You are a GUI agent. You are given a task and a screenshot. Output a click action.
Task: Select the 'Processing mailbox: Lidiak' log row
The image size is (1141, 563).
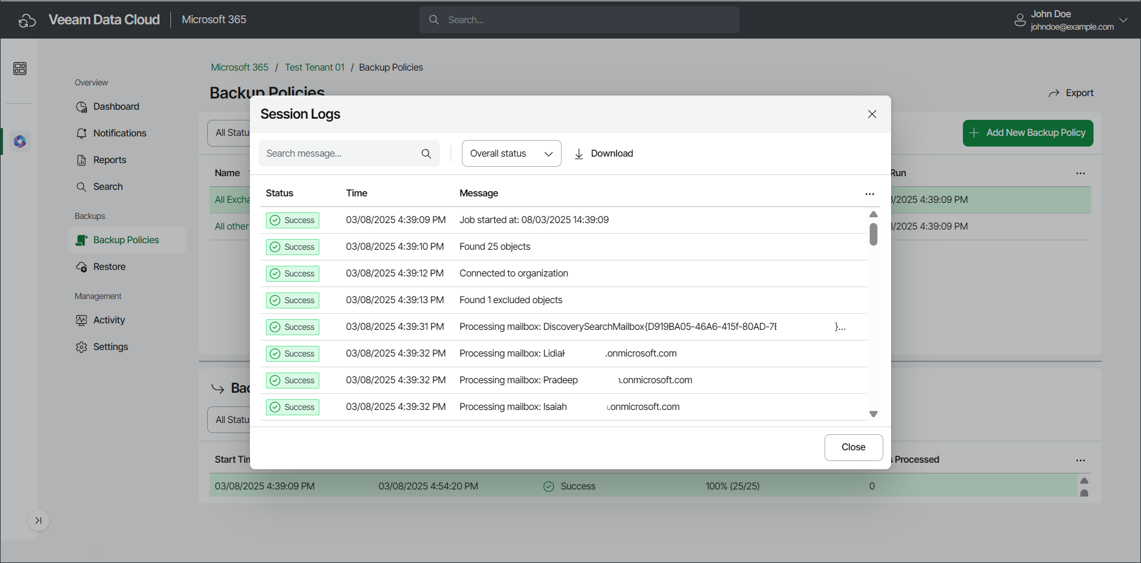point(563,354)
